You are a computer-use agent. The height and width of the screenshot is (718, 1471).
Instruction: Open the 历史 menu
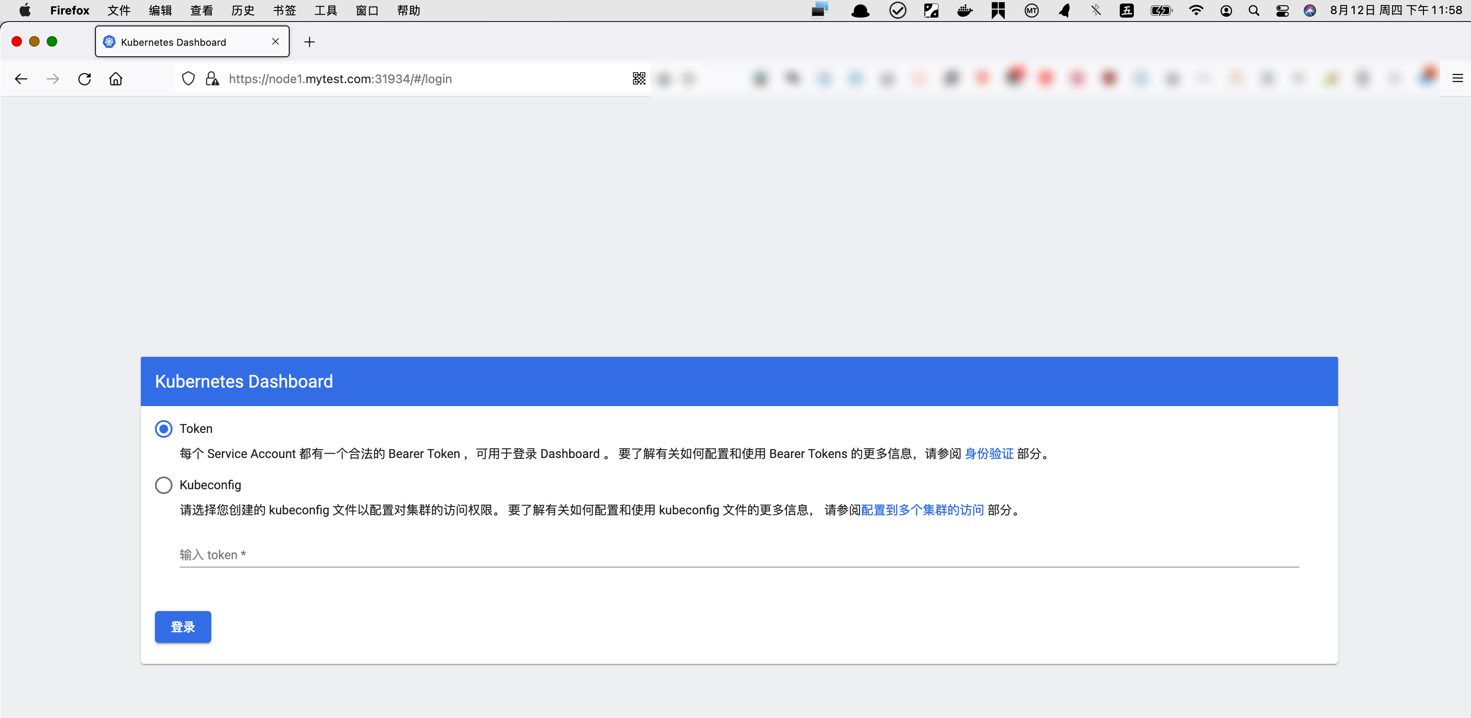(x=243, y=10)
